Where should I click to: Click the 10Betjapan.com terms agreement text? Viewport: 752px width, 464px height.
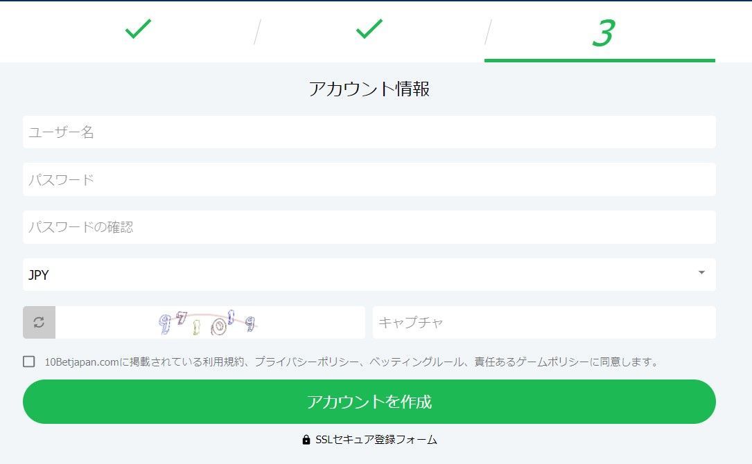353,362
